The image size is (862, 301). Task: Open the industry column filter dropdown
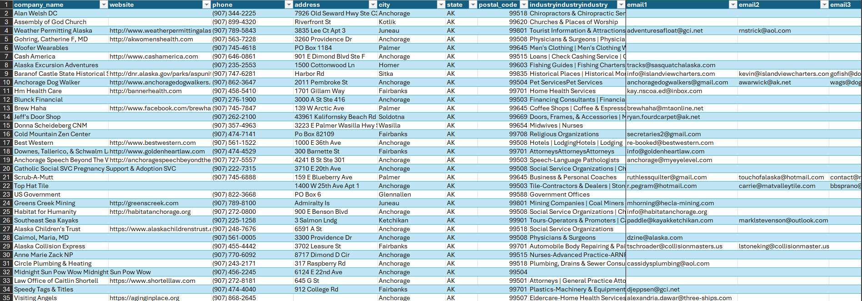[x=621, y=5]
